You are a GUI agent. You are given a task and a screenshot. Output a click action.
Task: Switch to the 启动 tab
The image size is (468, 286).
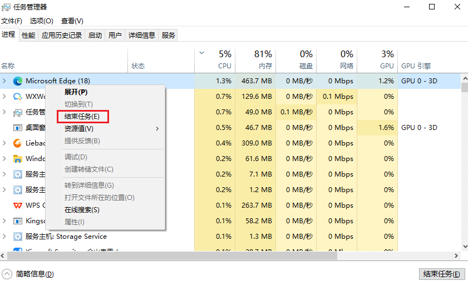(x=95, y=36)
